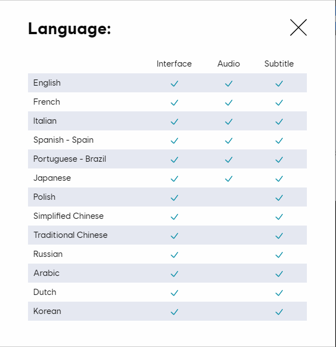Select the Subtitle column header

pyautogui.click(x=279, y=64)
